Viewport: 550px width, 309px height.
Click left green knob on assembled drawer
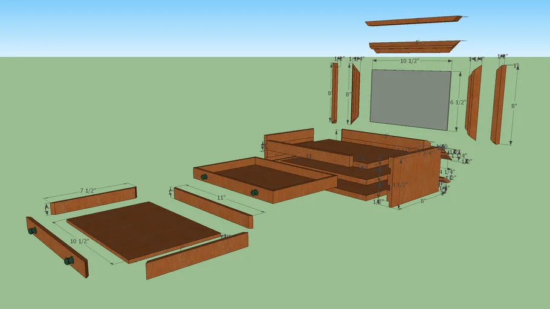(x=204, y=177)
